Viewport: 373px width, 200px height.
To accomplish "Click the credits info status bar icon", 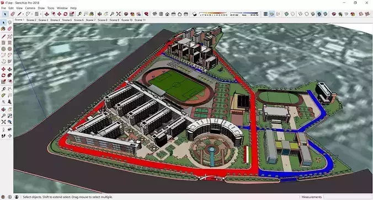I will pos(10,197).
